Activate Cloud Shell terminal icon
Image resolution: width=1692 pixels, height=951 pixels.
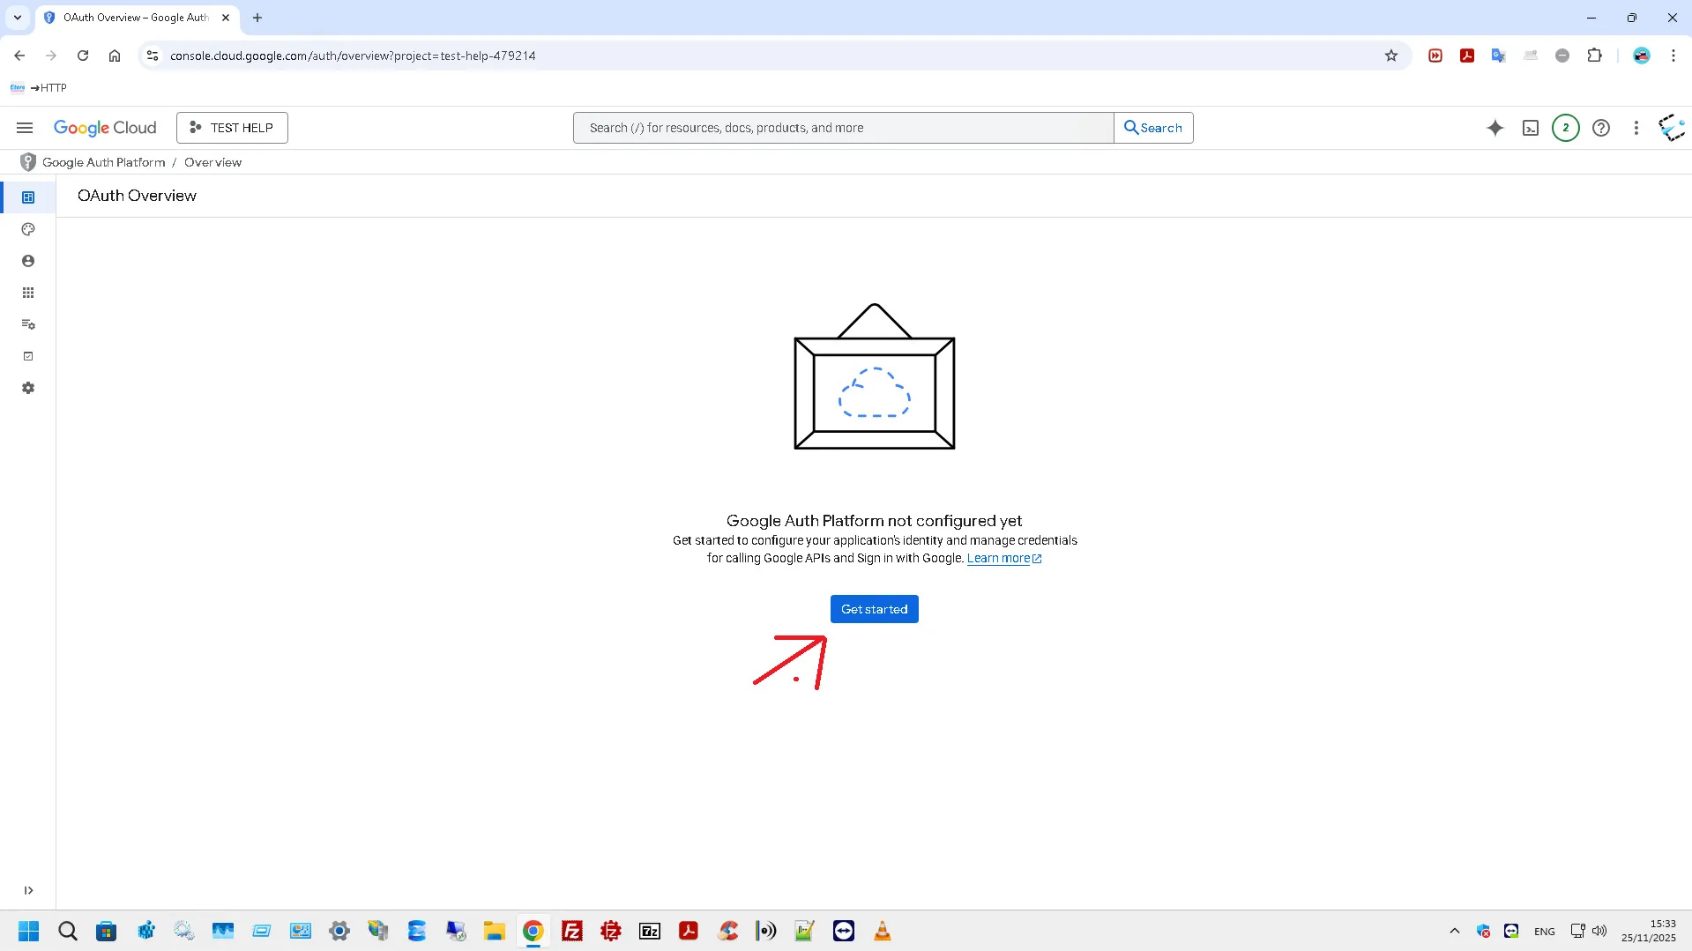1531,128
